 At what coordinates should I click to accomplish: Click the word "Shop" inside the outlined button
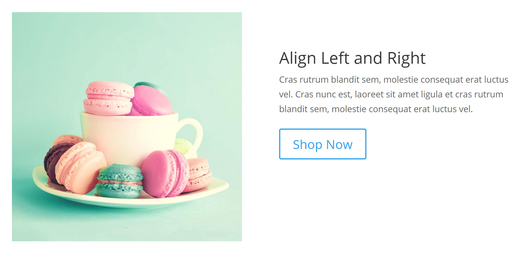point(307,144)
